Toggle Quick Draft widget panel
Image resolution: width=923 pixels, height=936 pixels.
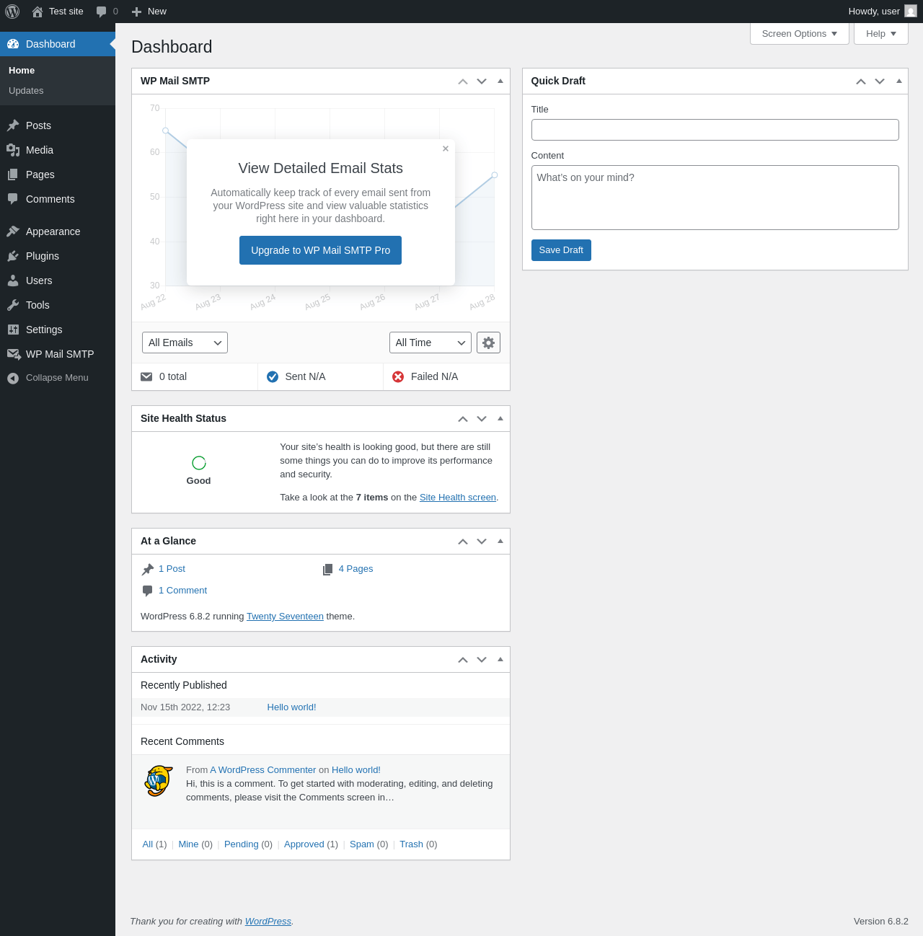coord(899,81)
